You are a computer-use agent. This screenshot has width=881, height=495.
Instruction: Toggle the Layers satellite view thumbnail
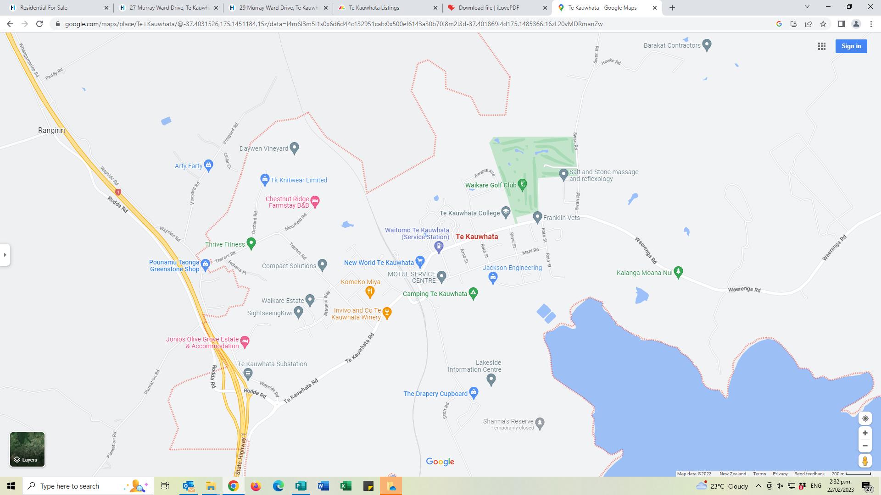[x=27, y=449]
